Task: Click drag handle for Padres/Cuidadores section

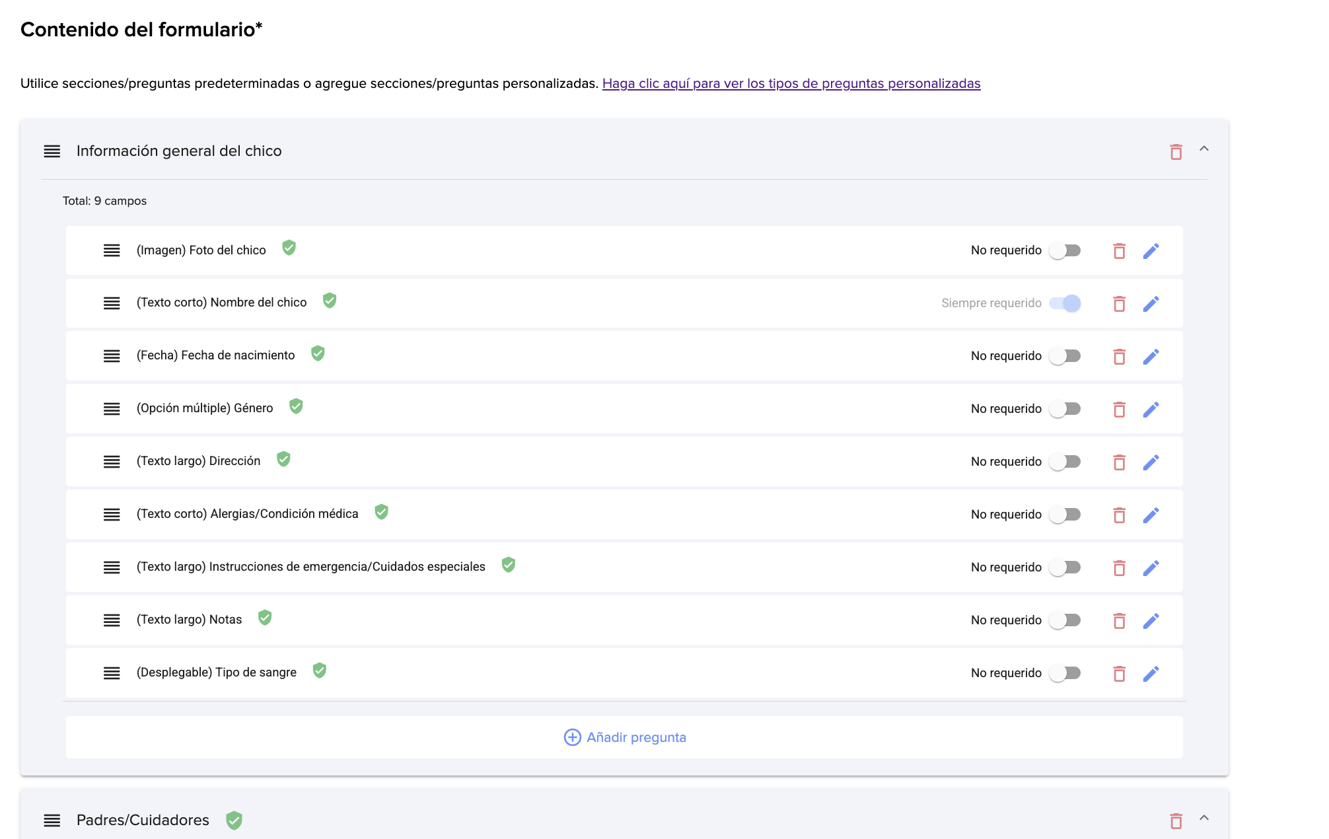Action: pos(52,821)
